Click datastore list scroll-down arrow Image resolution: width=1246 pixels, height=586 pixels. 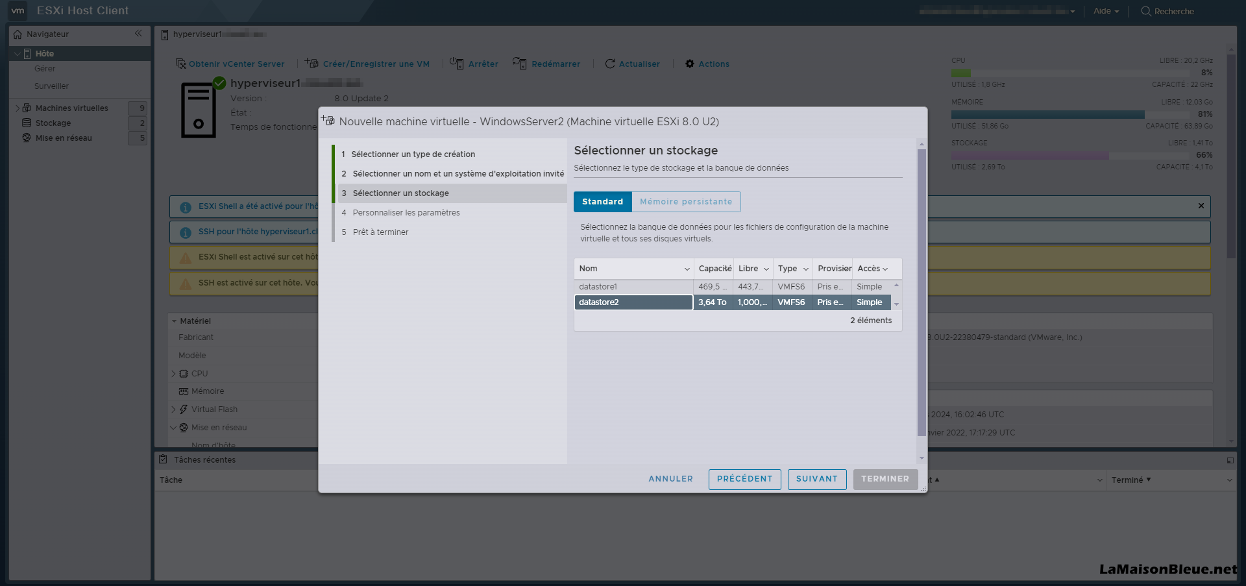pos(896,304)
